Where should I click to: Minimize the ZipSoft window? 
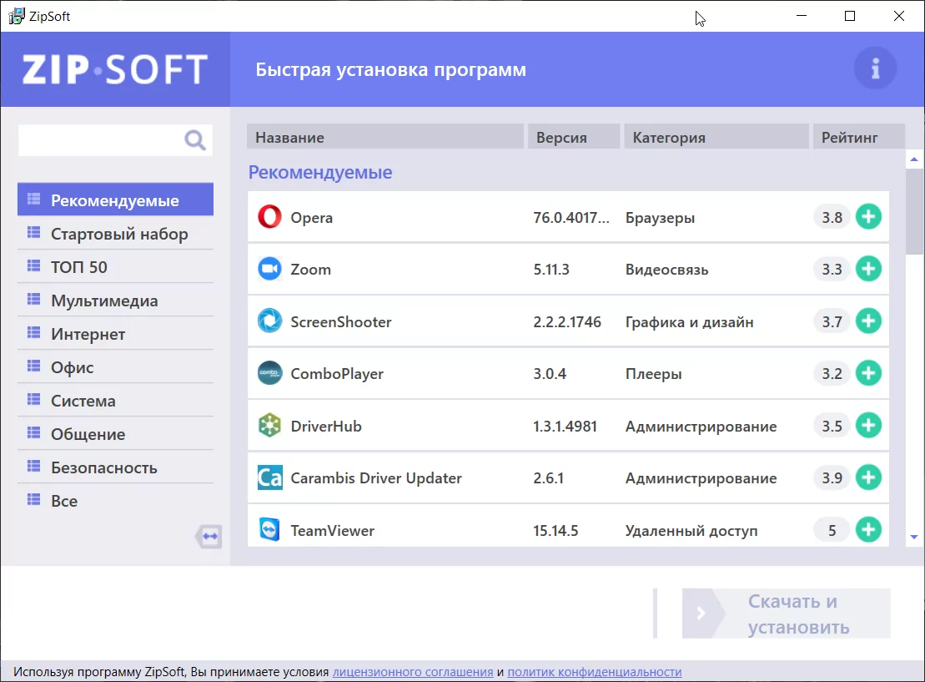[801, 16]
